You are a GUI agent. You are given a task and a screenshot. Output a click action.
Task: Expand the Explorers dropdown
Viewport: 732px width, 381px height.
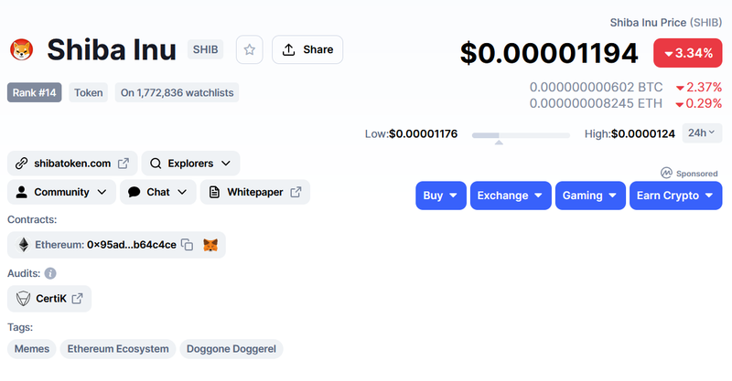click(x=190, y=164)
